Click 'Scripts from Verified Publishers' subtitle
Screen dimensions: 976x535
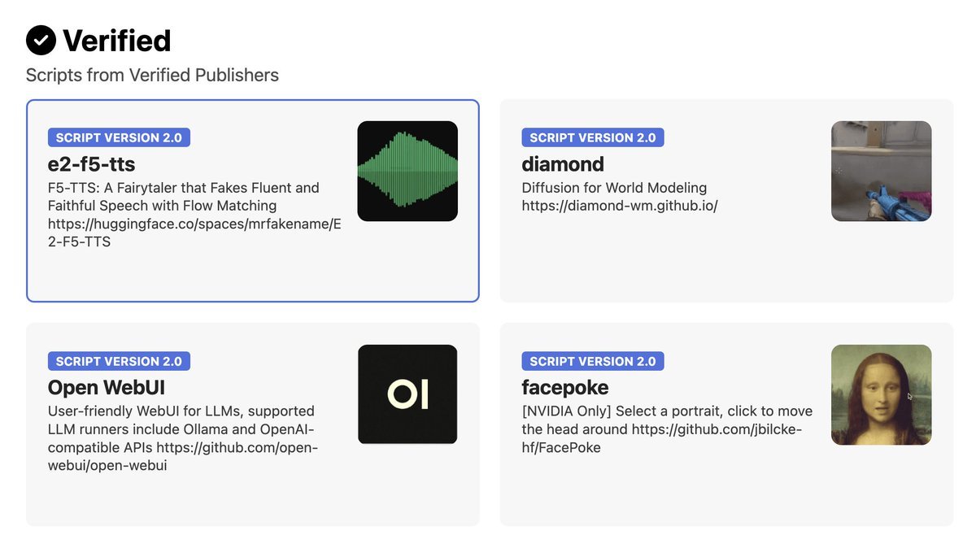(x=152, y=76)
